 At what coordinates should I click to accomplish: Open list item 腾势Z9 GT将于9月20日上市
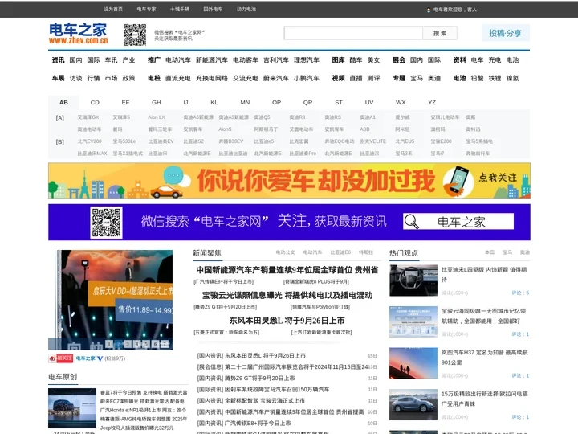259,379
